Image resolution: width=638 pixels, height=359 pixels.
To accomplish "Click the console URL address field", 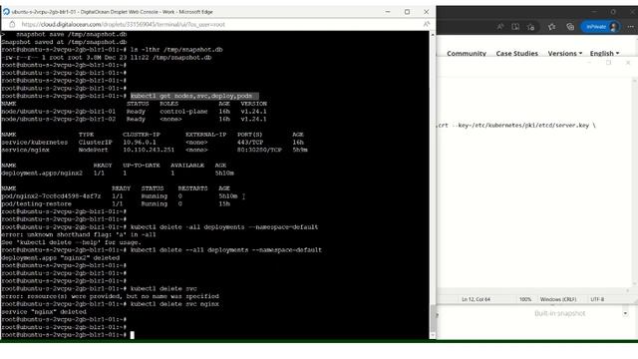I will 123,24.
